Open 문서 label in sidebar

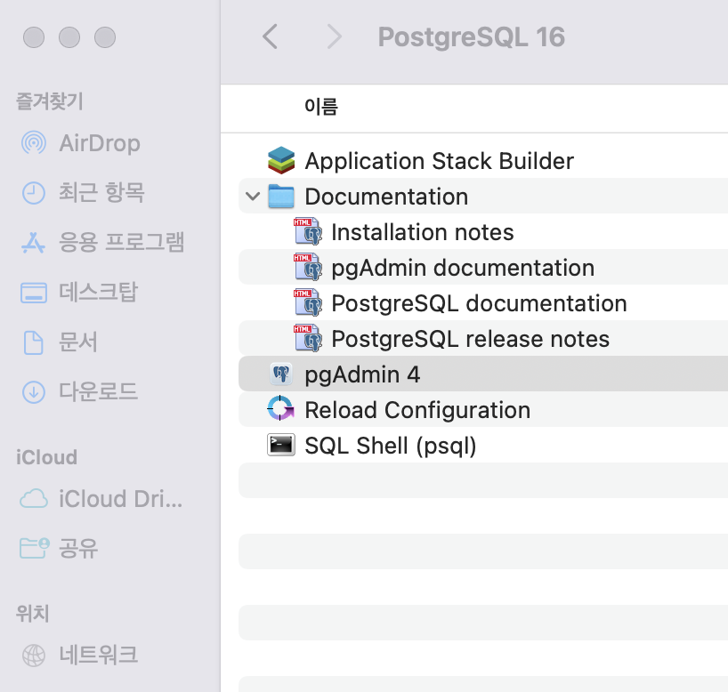click(78, 342)
